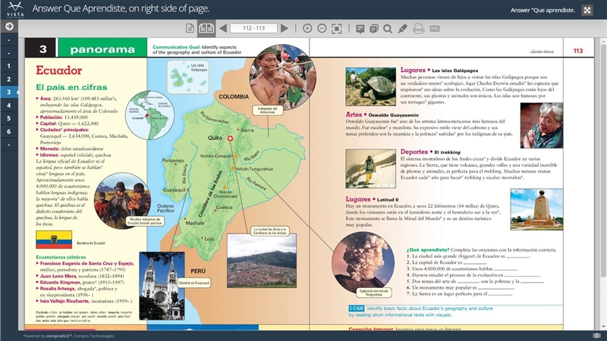Click the Vista logo

pos(15,9)
